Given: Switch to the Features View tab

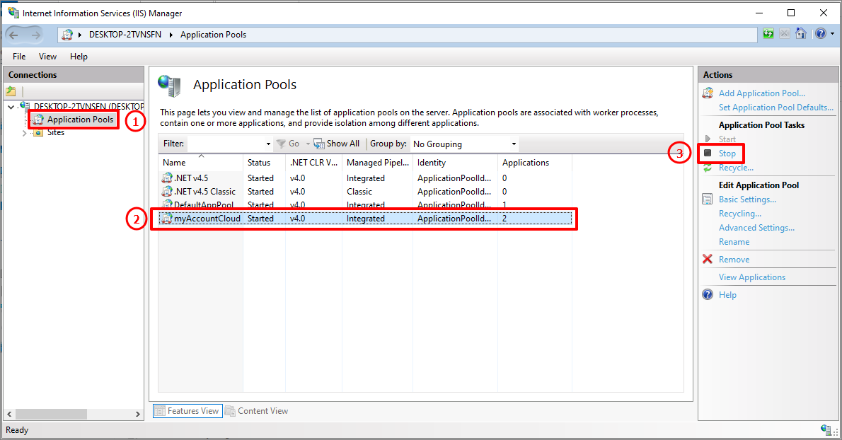Looking at the screenshot, I should pos(188,411).
